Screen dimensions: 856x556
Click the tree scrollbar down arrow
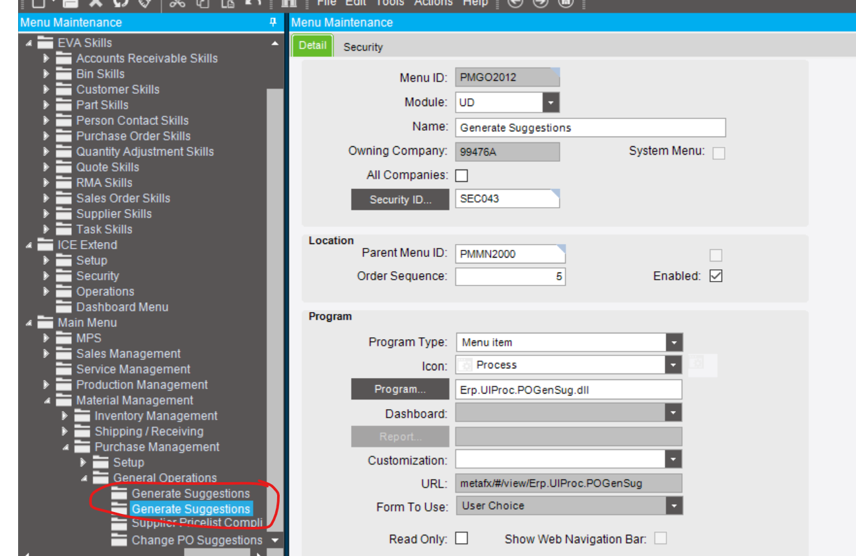tap(275, 540)
